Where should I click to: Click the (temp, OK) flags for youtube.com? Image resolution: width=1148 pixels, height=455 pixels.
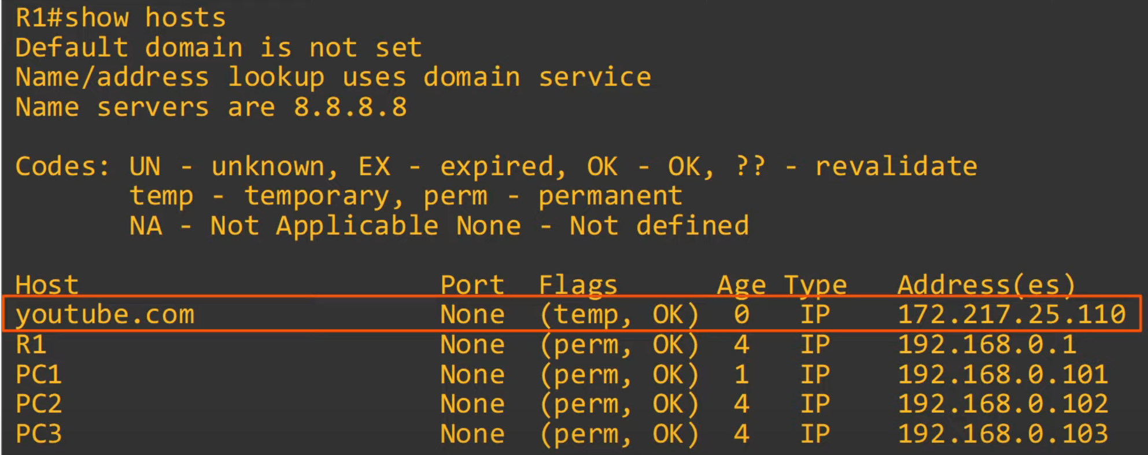click(619, 315)
